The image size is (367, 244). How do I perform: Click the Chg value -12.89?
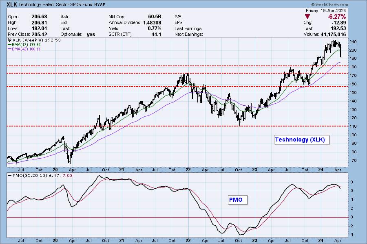point(339,22)
